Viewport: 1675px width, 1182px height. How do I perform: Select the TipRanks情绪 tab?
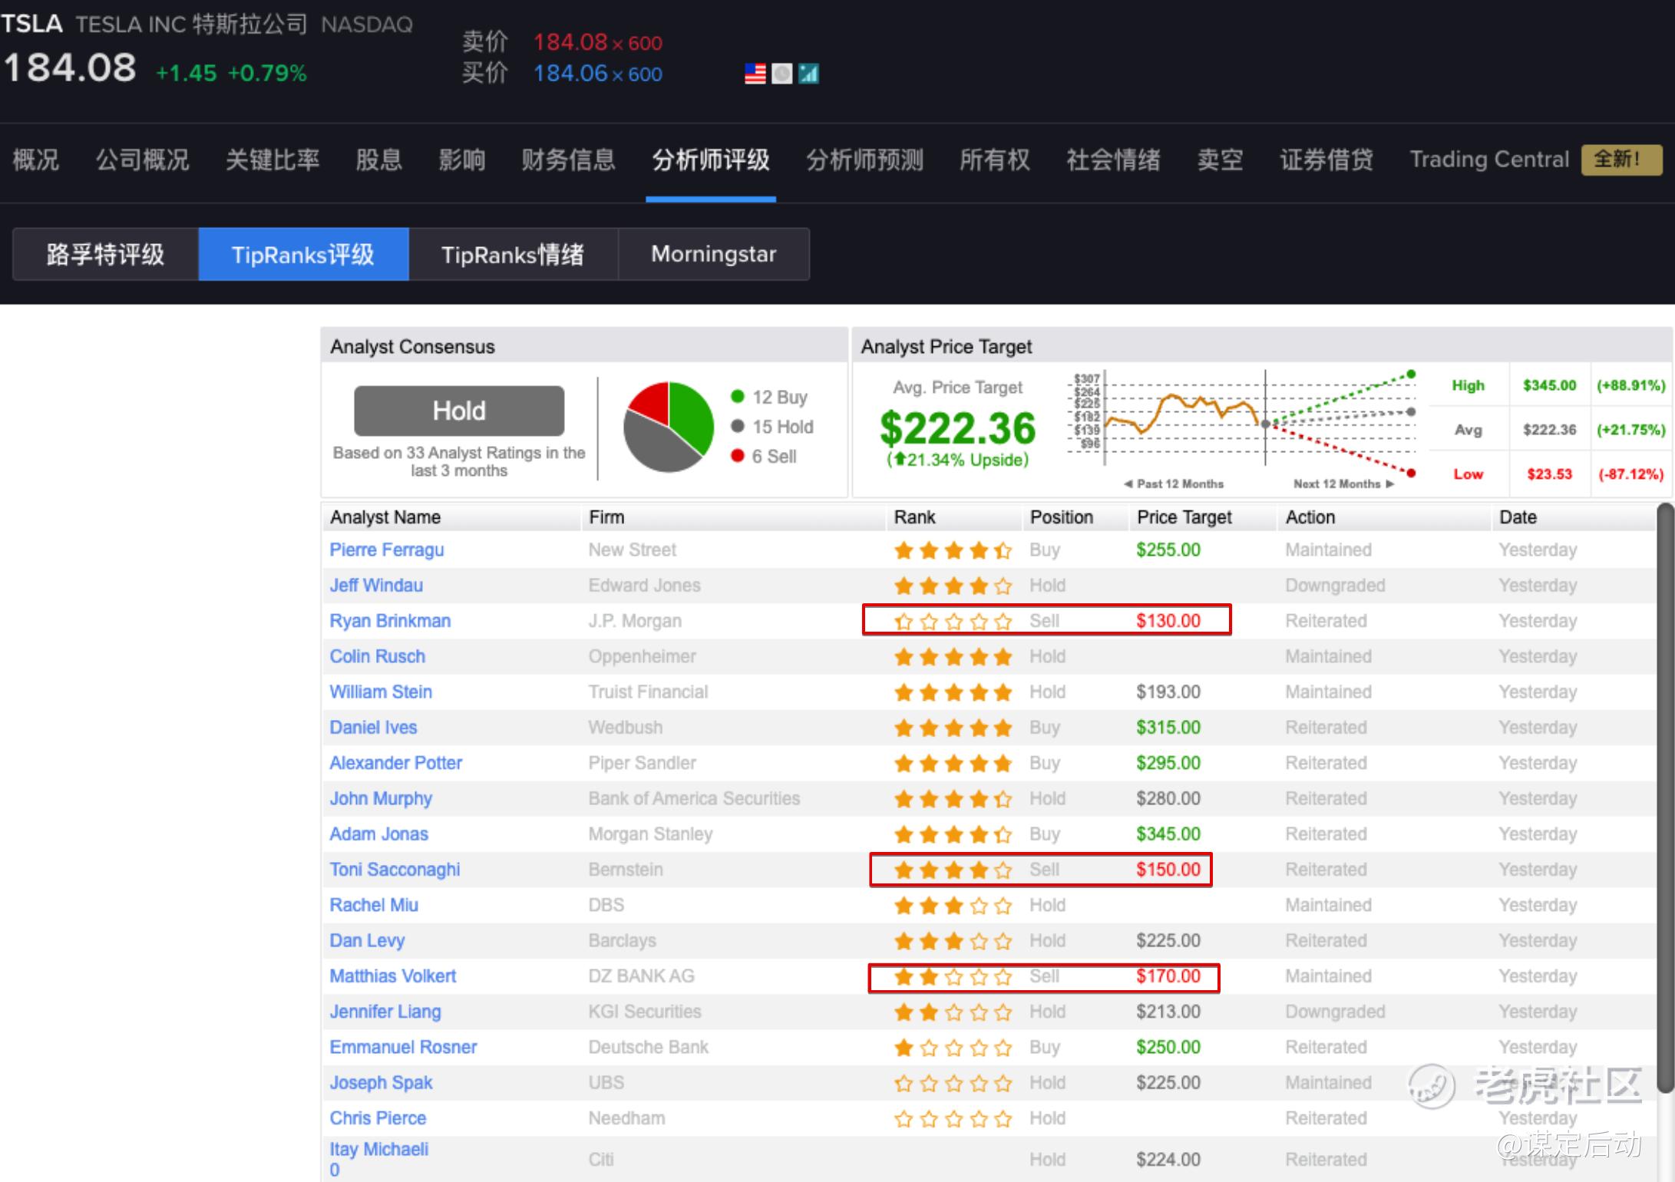tap(513, 254)
